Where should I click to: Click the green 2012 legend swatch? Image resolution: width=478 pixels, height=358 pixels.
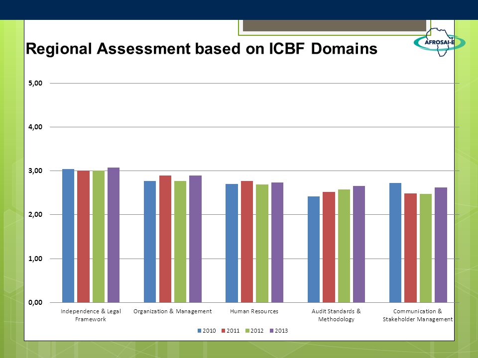coord(247,331)
